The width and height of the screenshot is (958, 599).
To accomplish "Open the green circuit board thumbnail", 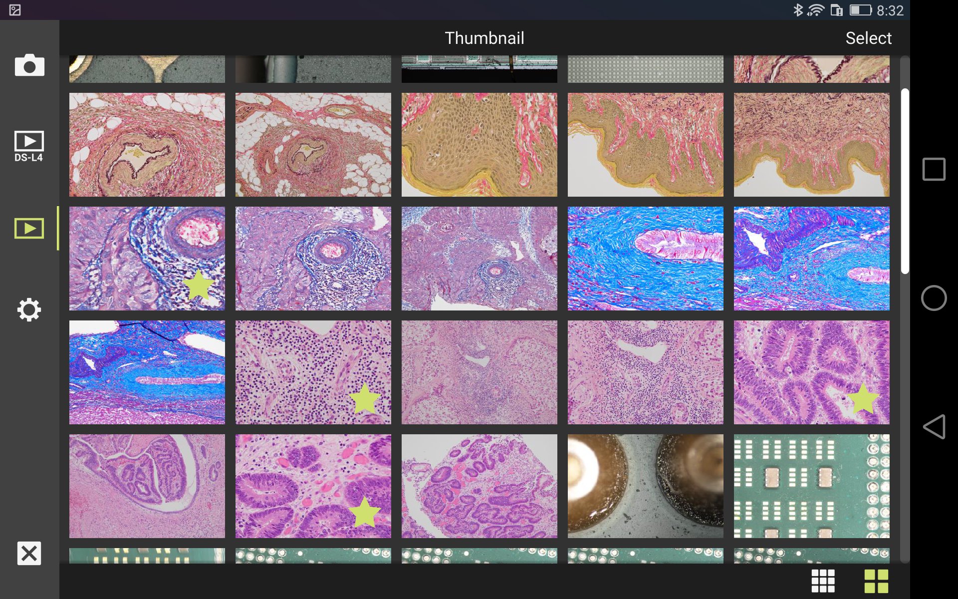I will pos(811,486).
